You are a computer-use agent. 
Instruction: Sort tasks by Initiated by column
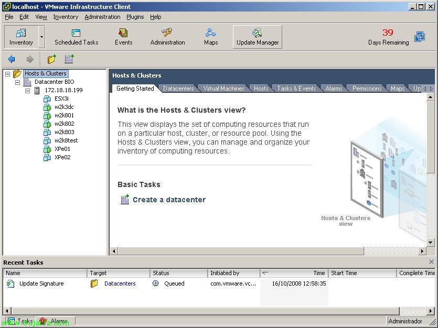click(233, 273)
